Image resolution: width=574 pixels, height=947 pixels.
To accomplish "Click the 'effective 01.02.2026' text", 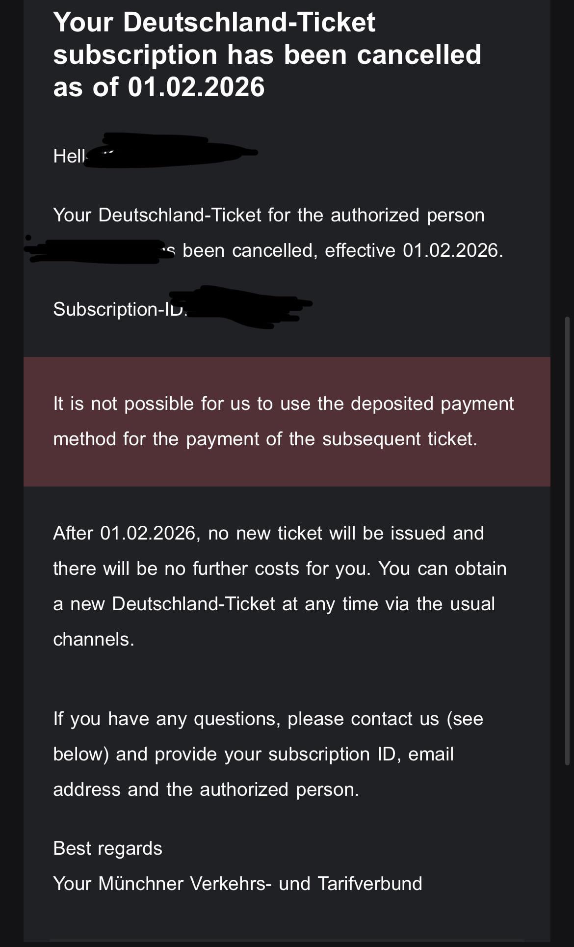I will [413, 250].
